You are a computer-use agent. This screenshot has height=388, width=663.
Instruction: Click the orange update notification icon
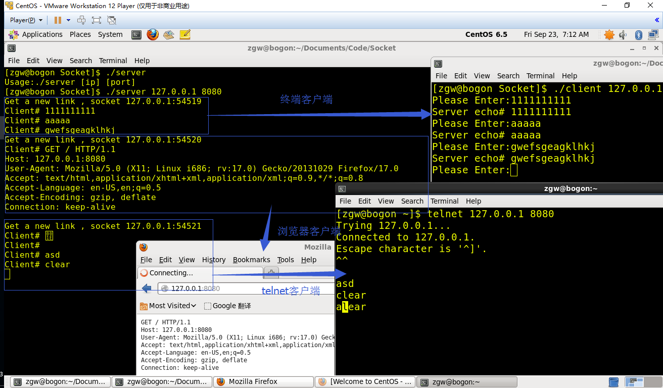coord(609,34)
